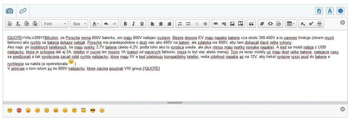
Task: Toggle advanced editor with underlined A icon
Action: 330,11
